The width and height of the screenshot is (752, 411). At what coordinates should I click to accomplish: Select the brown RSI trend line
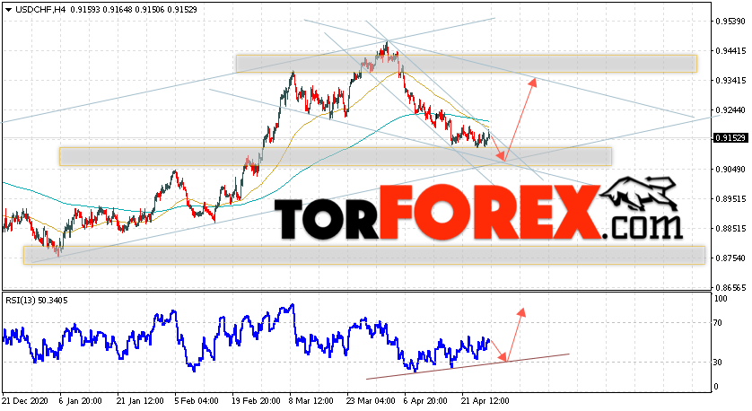[468, 367]
